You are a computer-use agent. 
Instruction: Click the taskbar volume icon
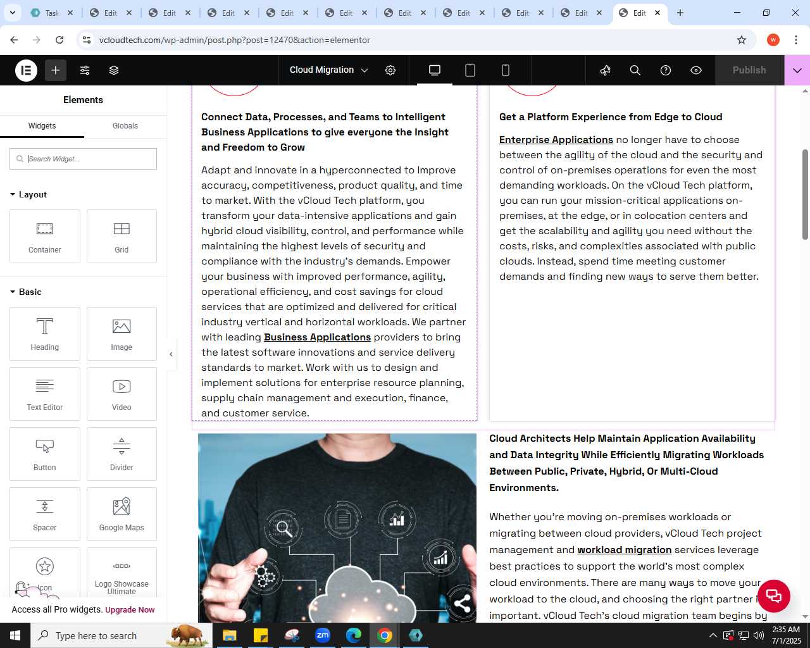[759, 635]
